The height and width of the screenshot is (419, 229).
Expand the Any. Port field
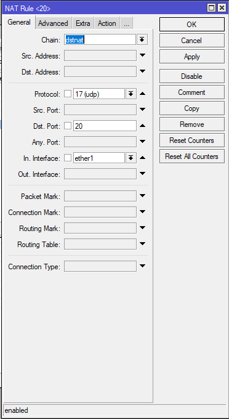tap(143, 141)
